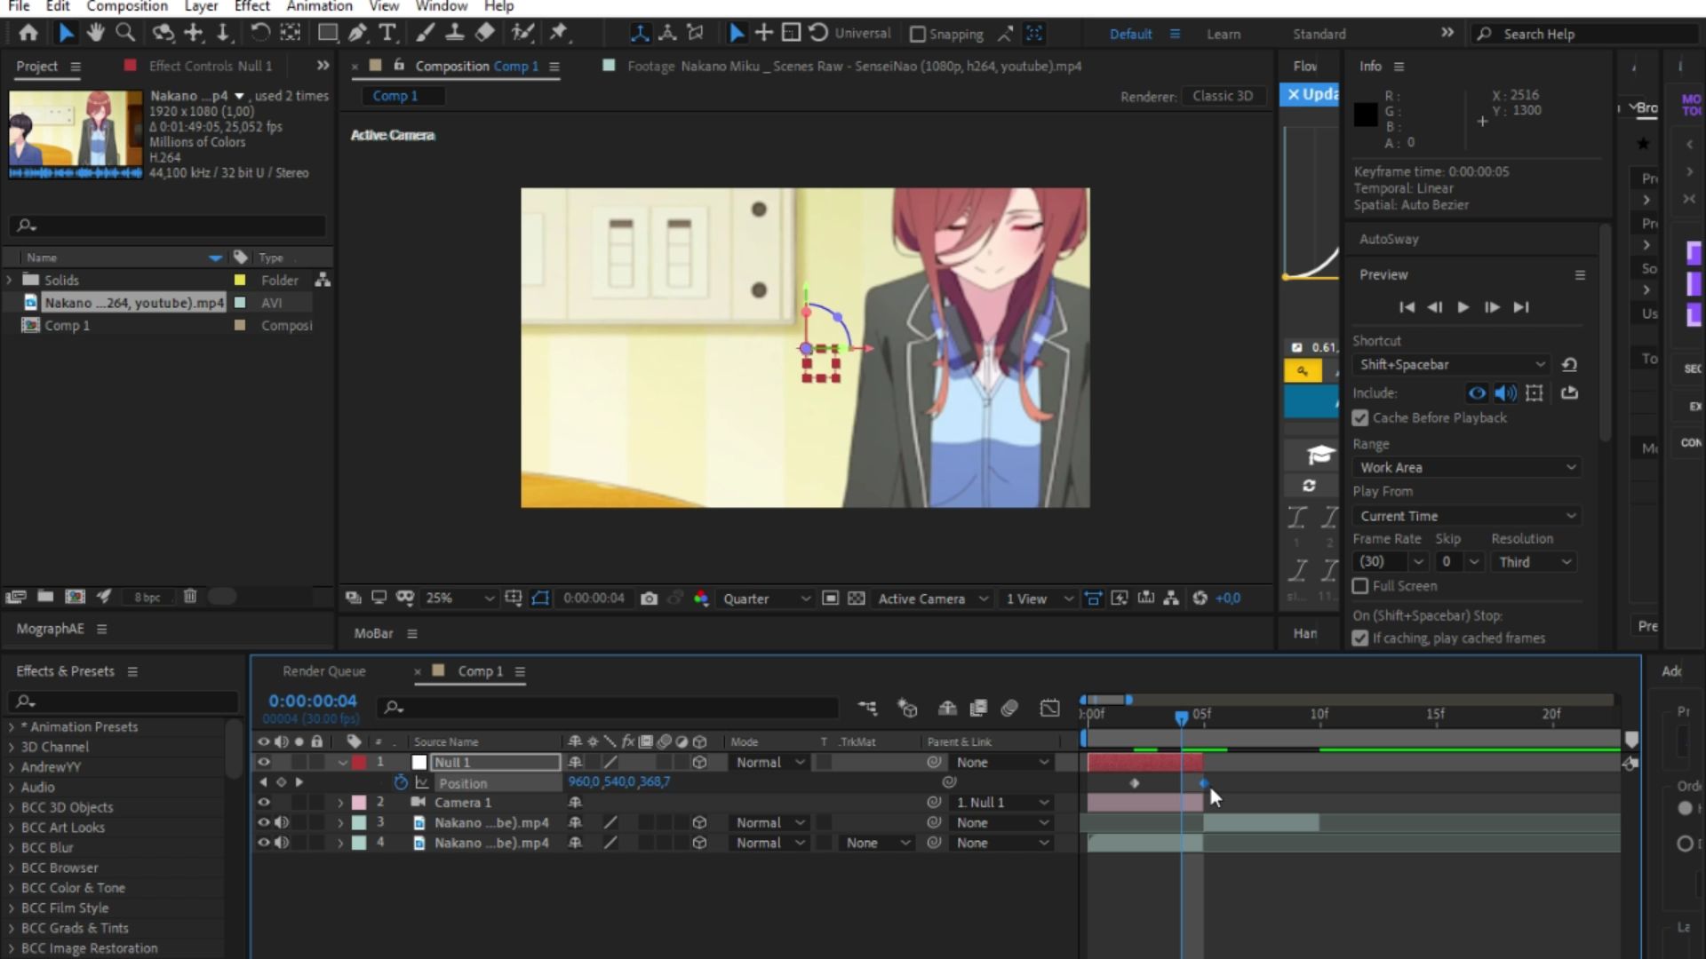Click the Reset shortcut icon in the Preview panel
This screenshot has width=1706, height=959.
click(1569, 365)
